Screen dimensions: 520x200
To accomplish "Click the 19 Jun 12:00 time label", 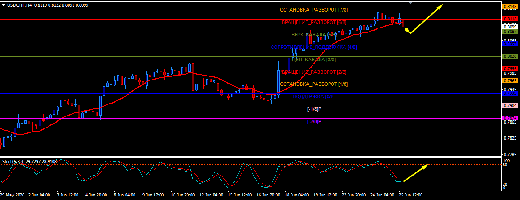I will (x=325, y=196).
